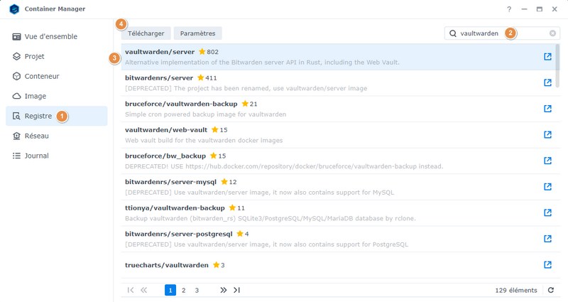Image resolution: width=568 pixels, height=302 pixels.
Task: Clear the vaultwarden search text
Action: [552, 33]
